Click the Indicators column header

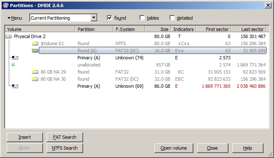[183, 29]
